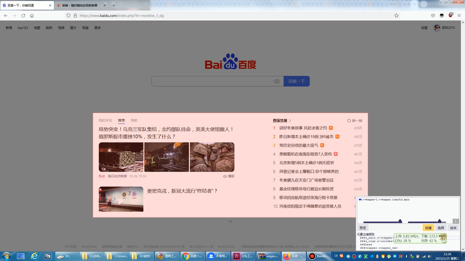The height and width of the screenshot is (261, 465).
Task: Open the vegas WinRAR taskbar item
Action: 268,256
